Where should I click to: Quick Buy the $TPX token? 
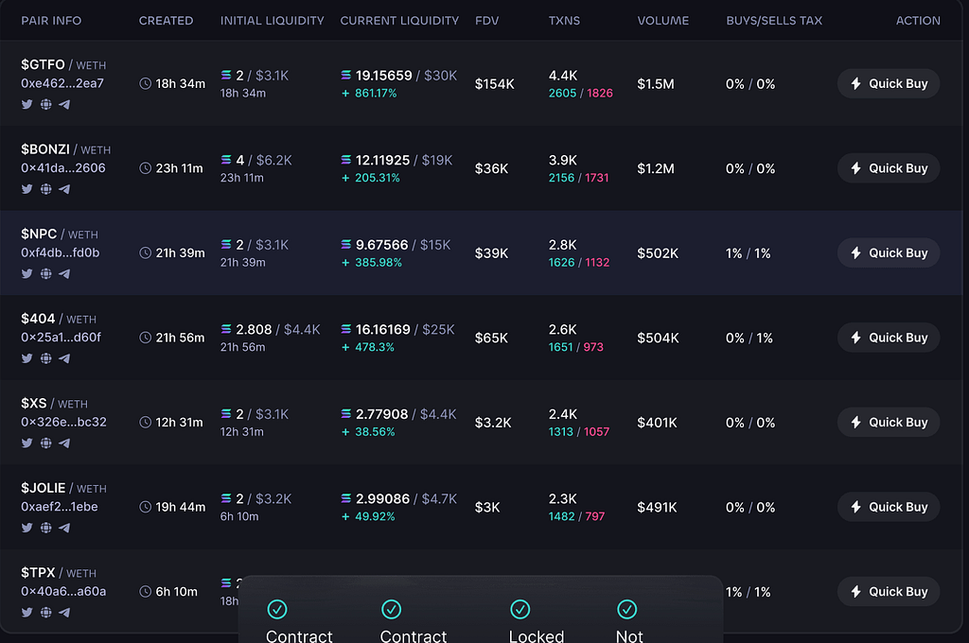(888, 591)
